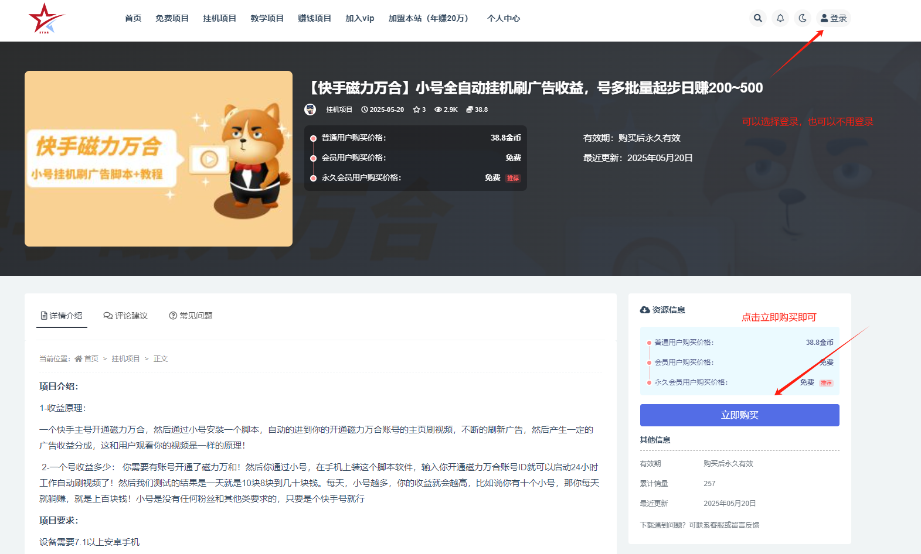Click 推荐 badge in banner price box

513,178
